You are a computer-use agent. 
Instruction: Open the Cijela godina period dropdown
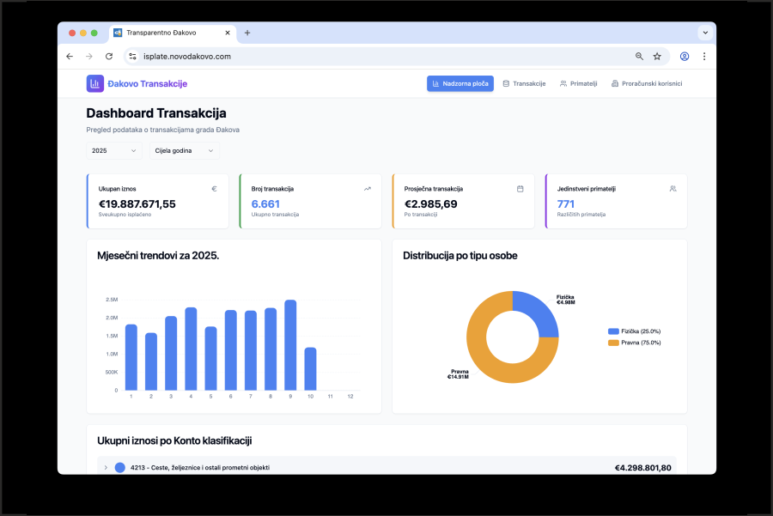coord(183,151)
